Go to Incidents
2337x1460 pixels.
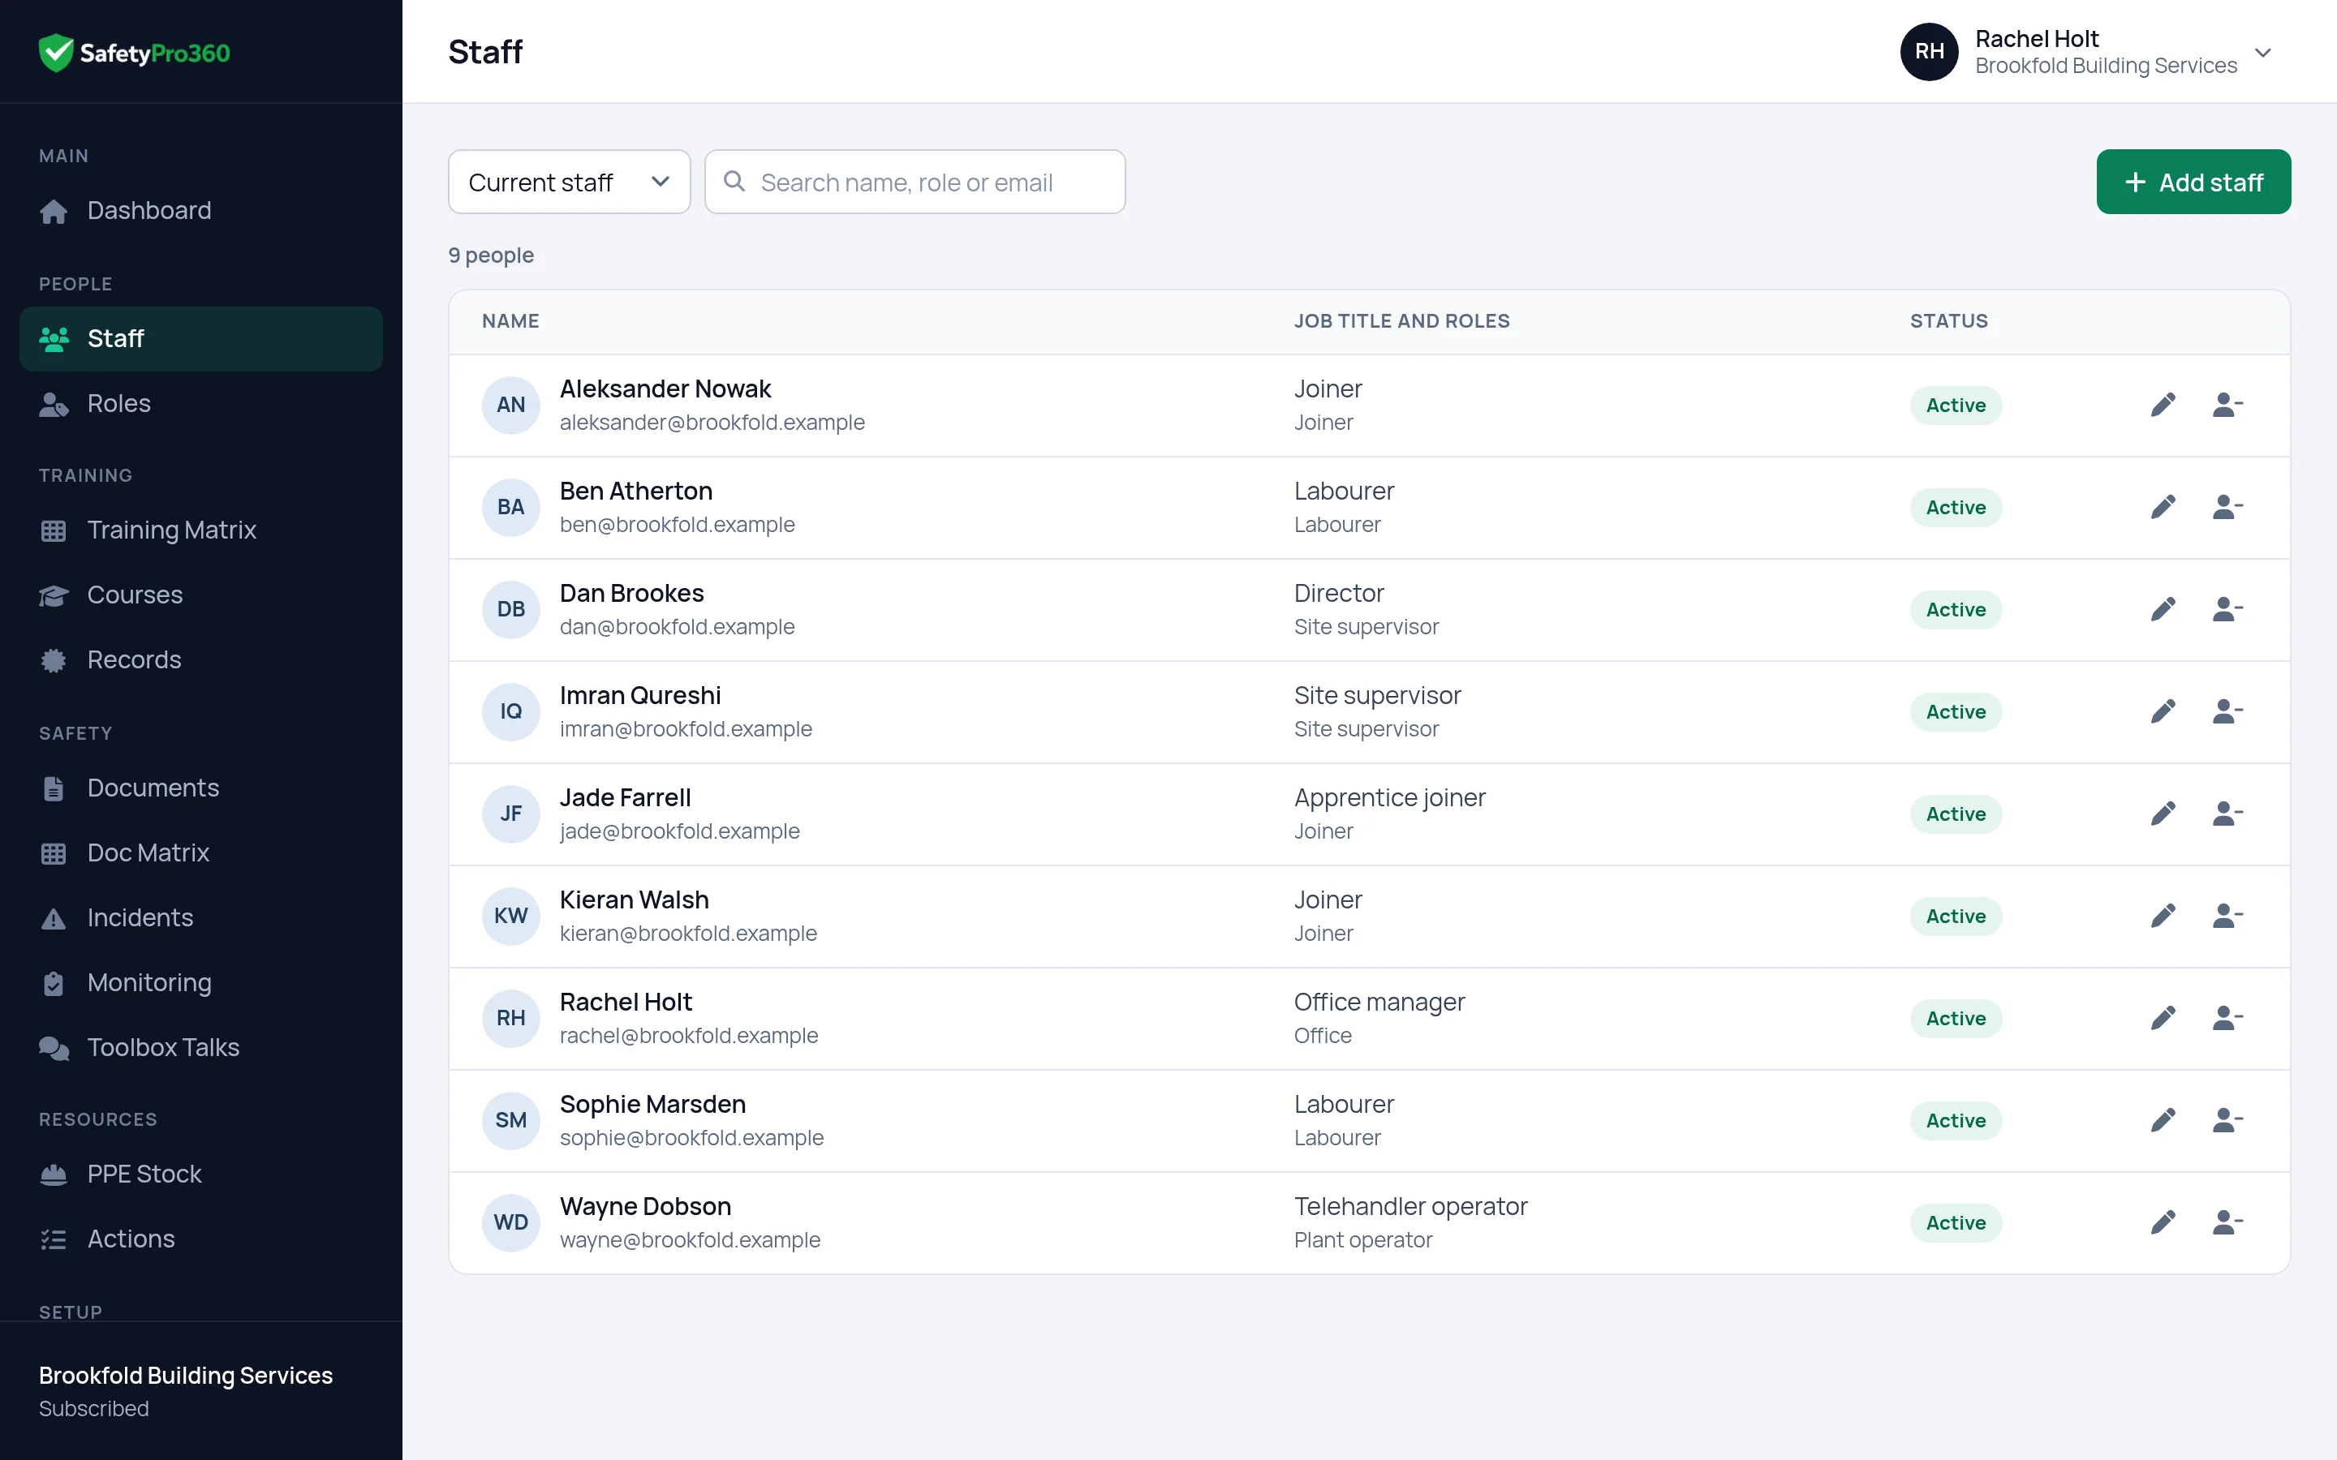tap(201, 917)
